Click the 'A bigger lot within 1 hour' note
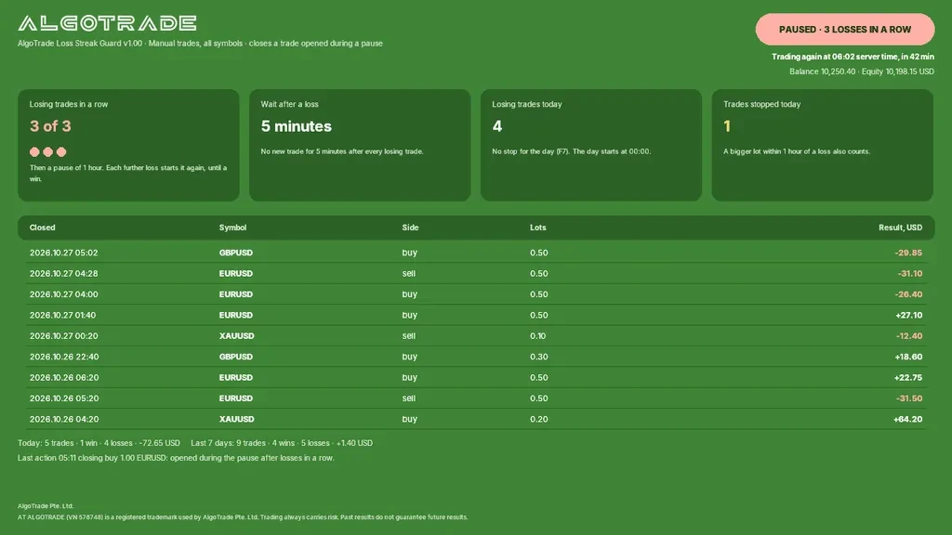This screenshot has height=535, width=952. pyautogui.click(x=797, y=151)
